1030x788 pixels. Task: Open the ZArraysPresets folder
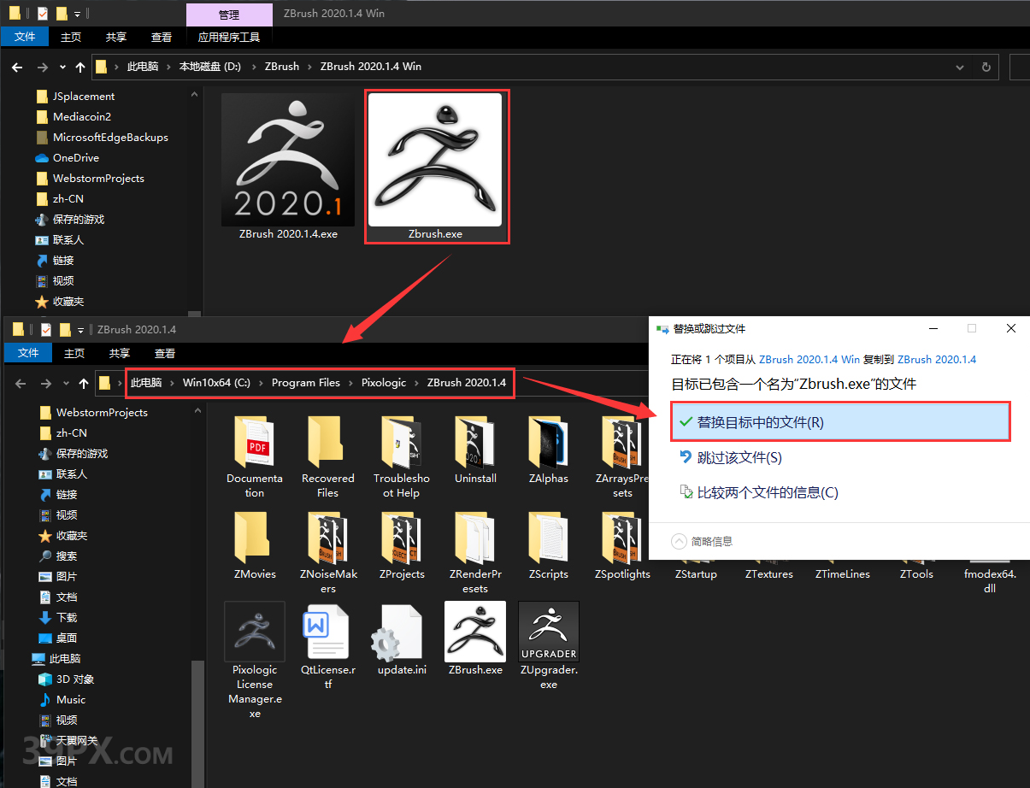point(622,457)
